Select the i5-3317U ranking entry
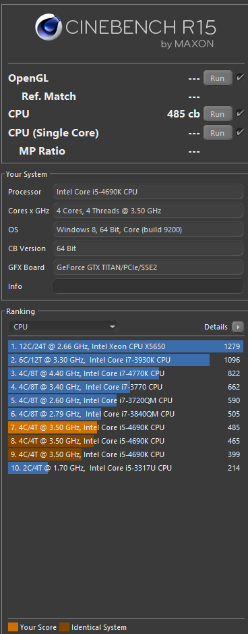Screen dimensions: 248x634 (x=125, y=468)
